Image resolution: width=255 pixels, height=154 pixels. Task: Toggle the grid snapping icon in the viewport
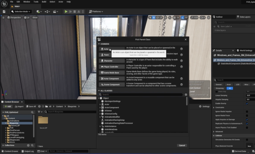click(x=174, y=17)
